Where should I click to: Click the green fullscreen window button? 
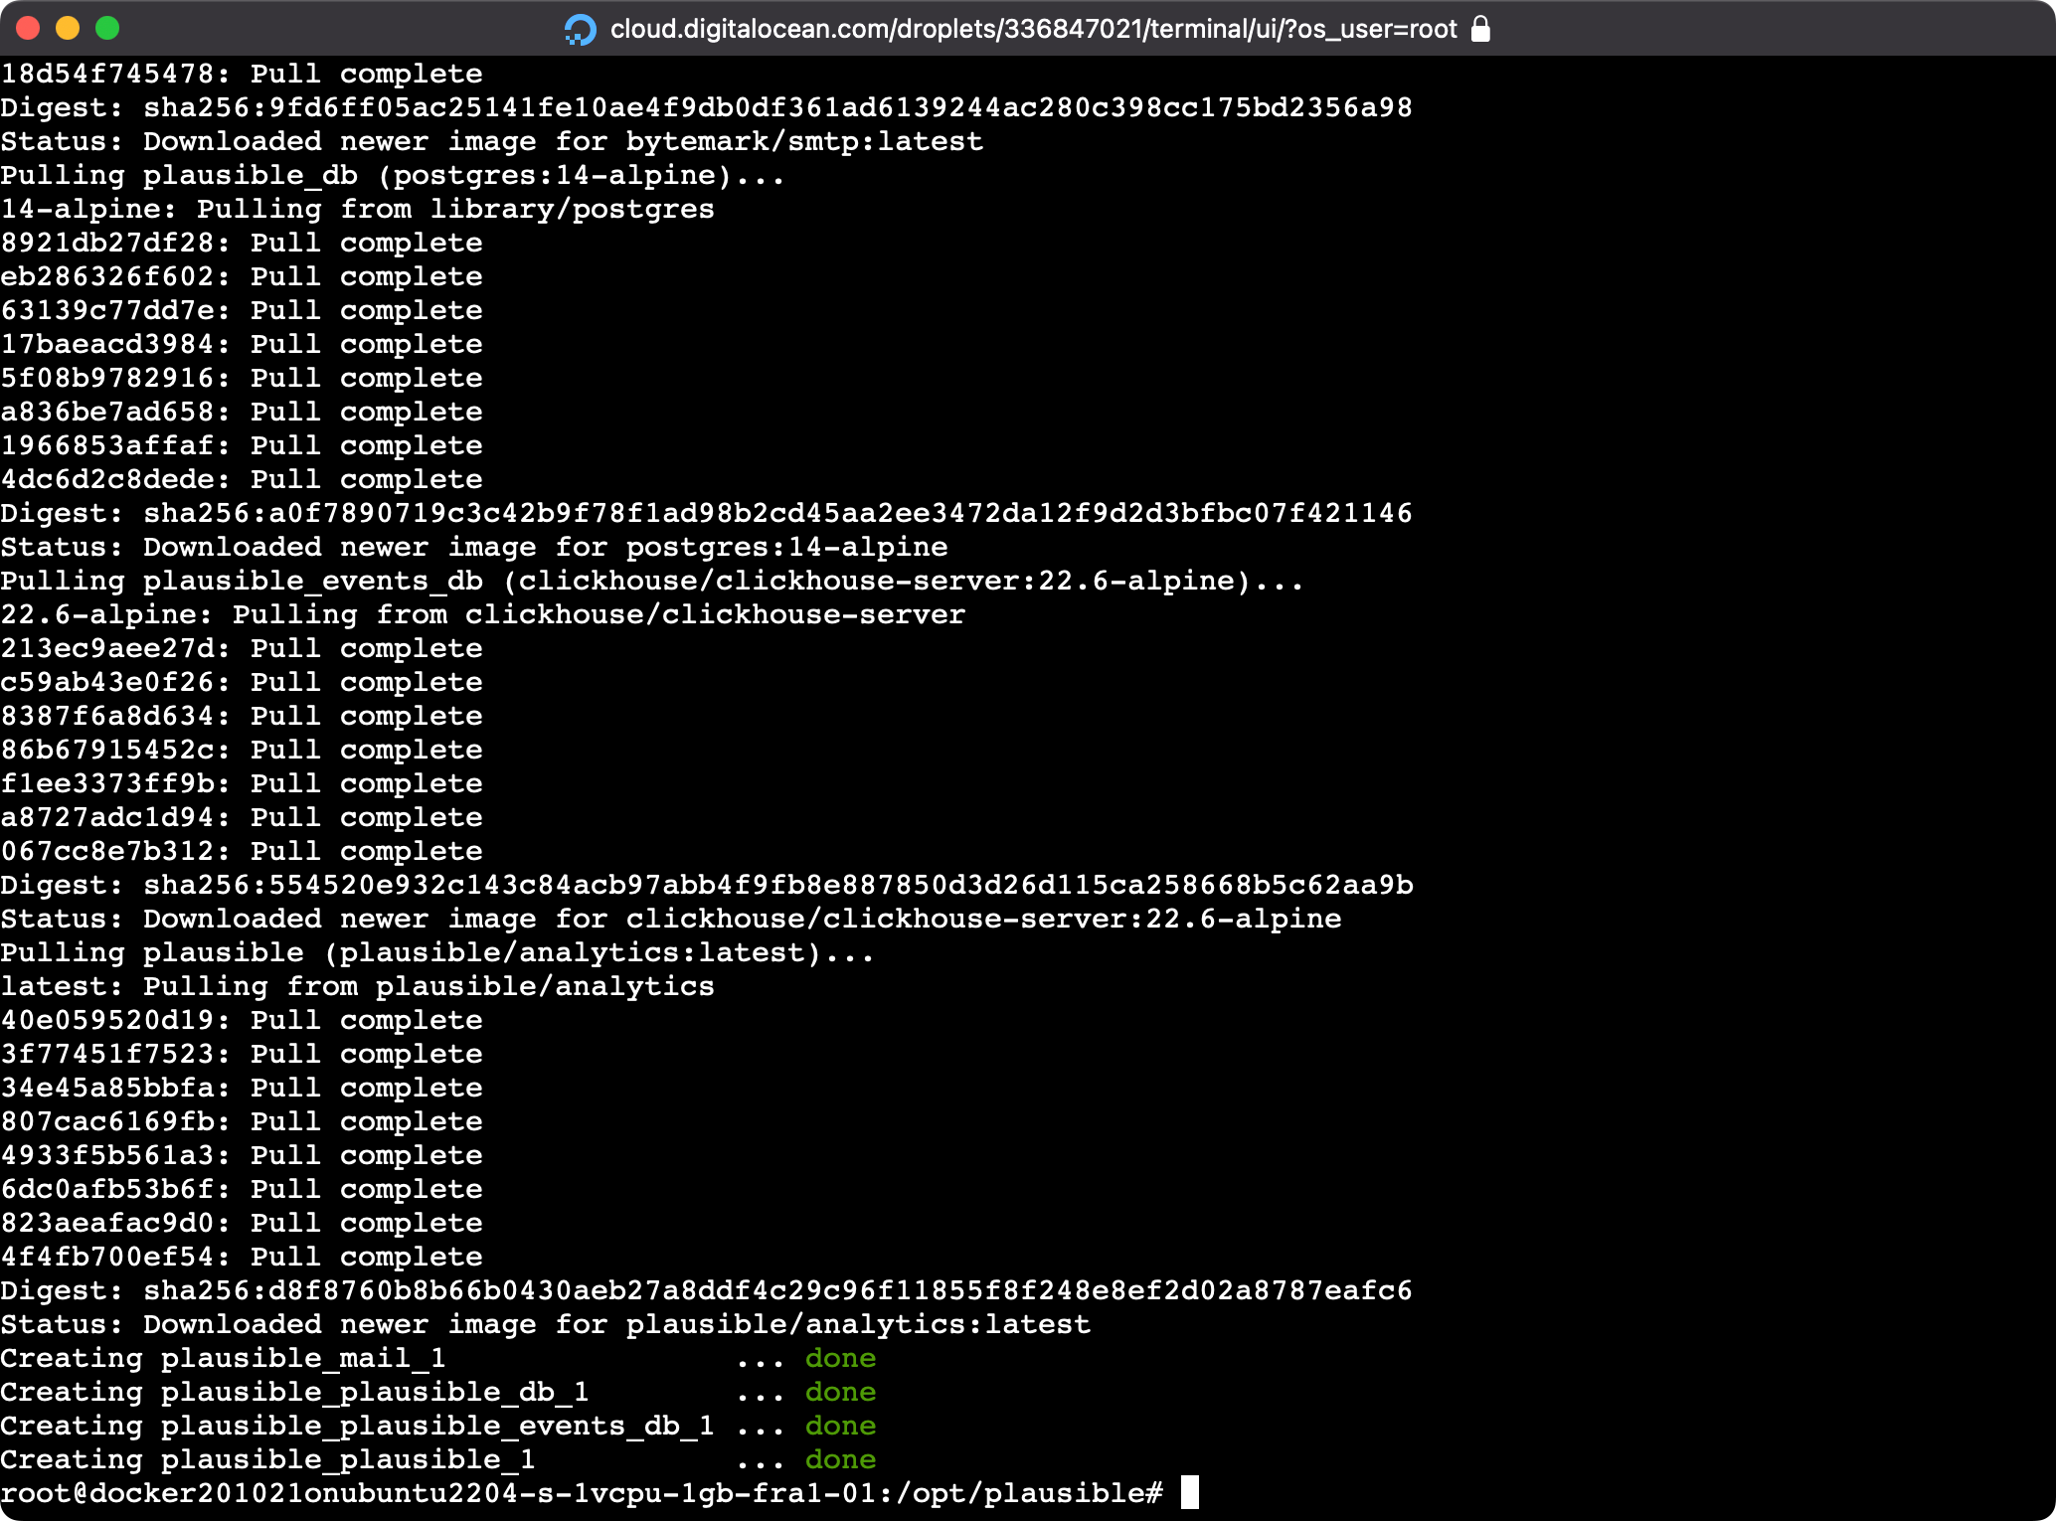tap(107, 28)
